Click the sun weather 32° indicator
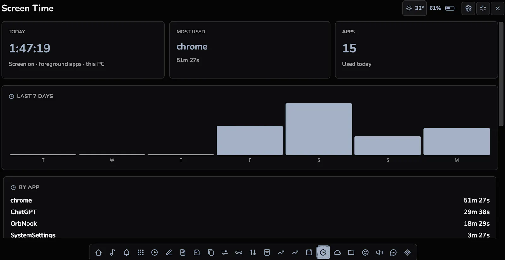505x260 pixels. (415, 8)
